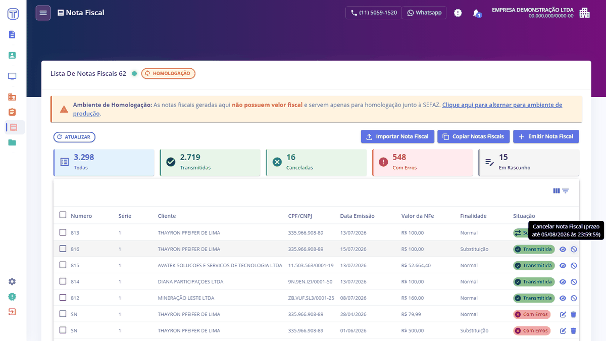
Task: Open the notifications bell icon
Action: 476,13
